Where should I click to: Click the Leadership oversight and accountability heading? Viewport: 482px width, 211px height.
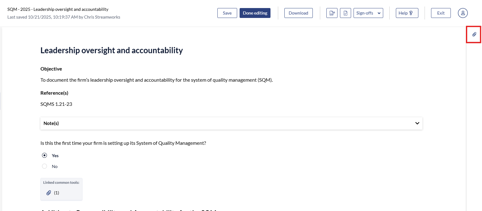pyautogui.click(x=111, y=50)
